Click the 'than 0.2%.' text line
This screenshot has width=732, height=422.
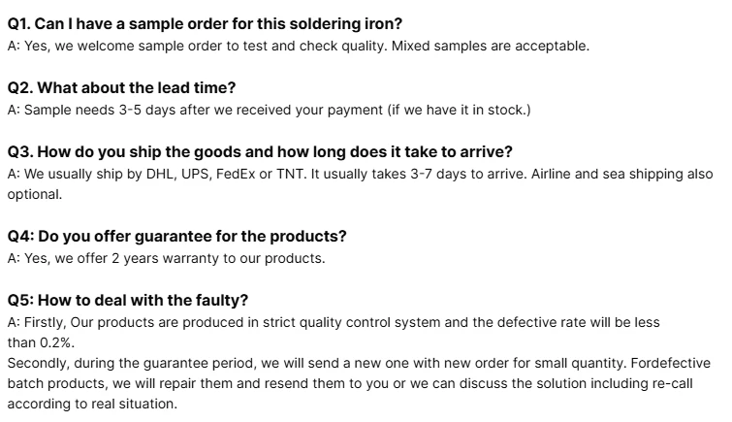click(x=41, y=342)
